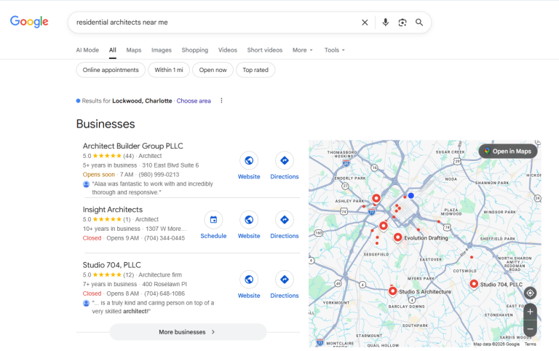Select the All results tab
This screenshot has width=559, height=351.
tap(113, 50)
